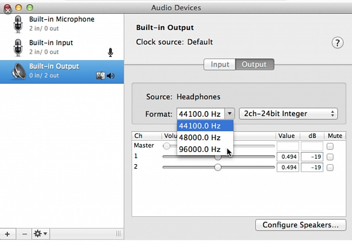Image resolution: width=352 pixels, height=244 pixels.
Task: Click the system alert sound Finder icon
Action: (100, 76)
